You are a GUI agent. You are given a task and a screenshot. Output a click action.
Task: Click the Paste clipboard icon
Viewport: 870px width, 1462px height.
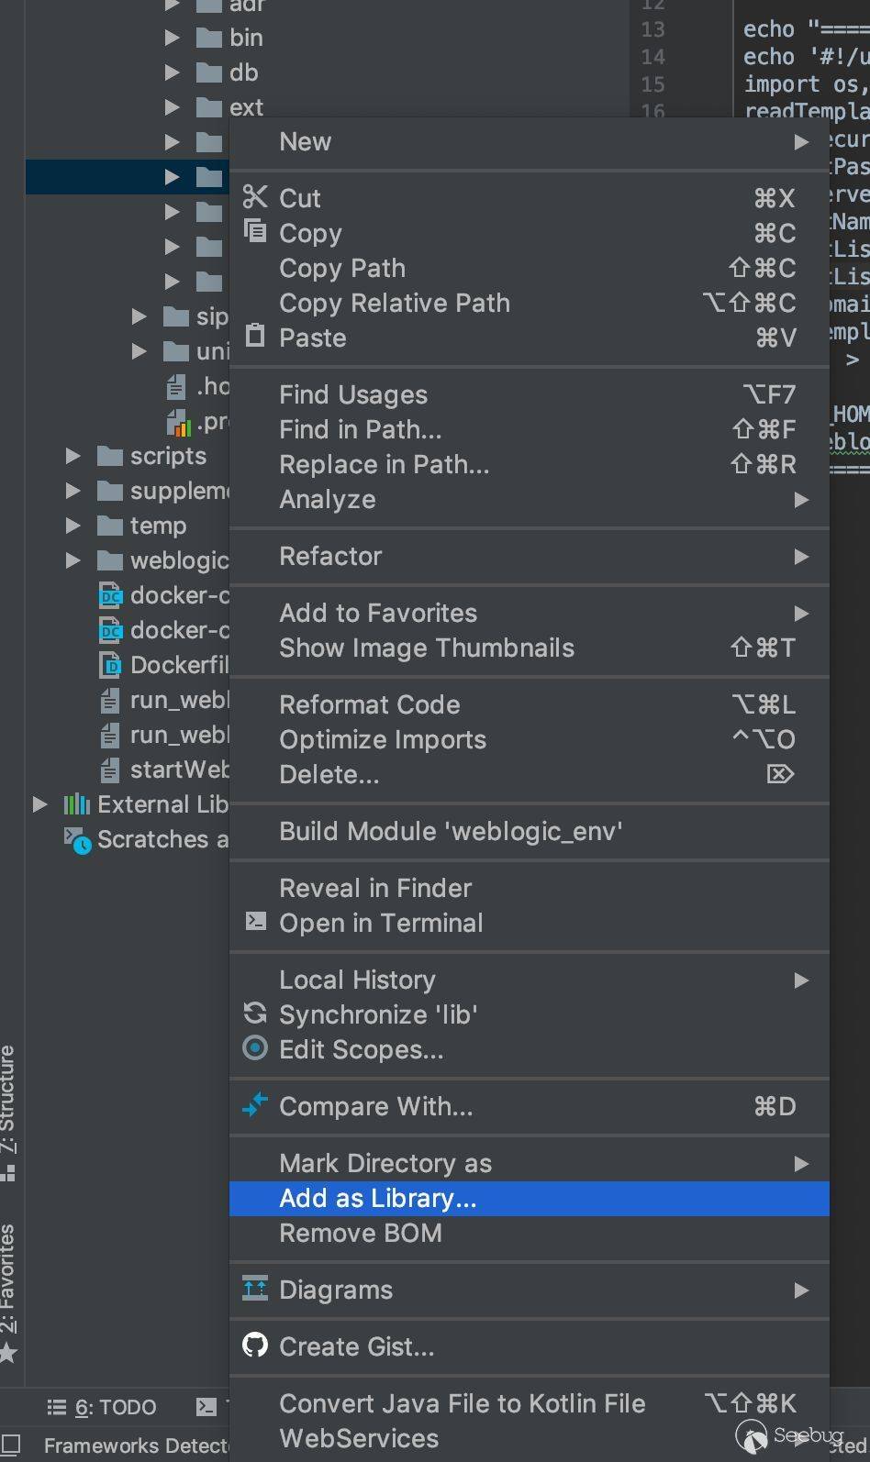(255, 336)
